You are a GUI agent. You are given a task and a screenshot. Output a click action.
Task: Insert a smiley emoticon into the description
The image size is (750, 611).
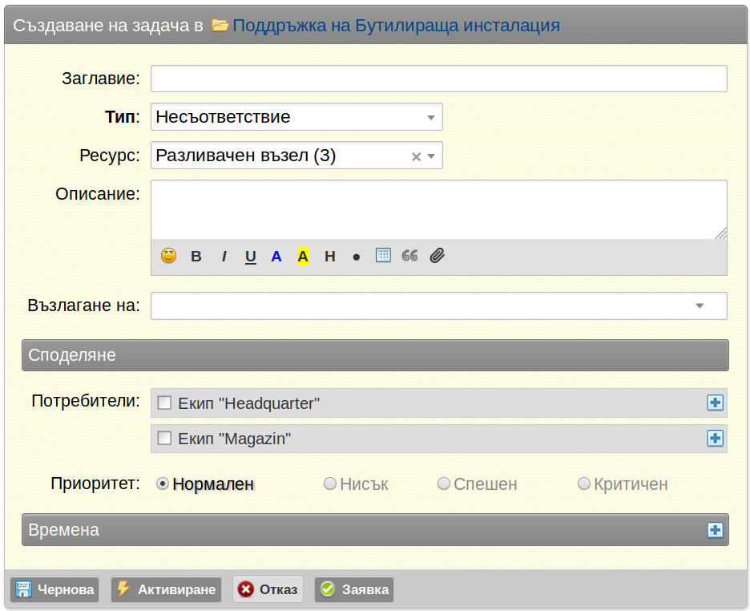coord(168,256)
